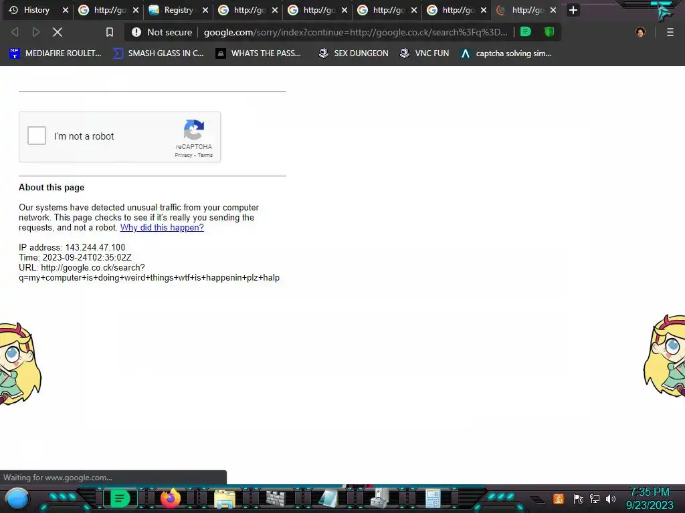The height and width of the screenshot is (513, 685).
Task: Open the browser profile avatar
Action: tap(640, 32)
